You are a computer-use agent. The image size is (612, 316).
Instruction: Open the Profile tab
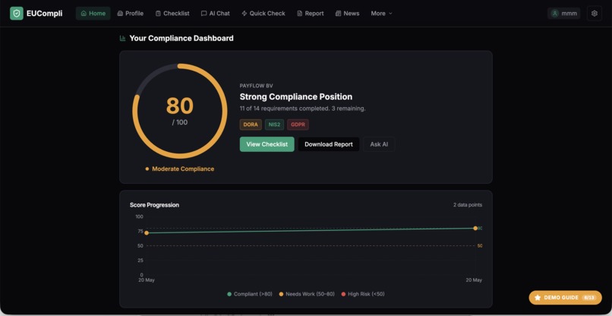click(x=131, y=13)
